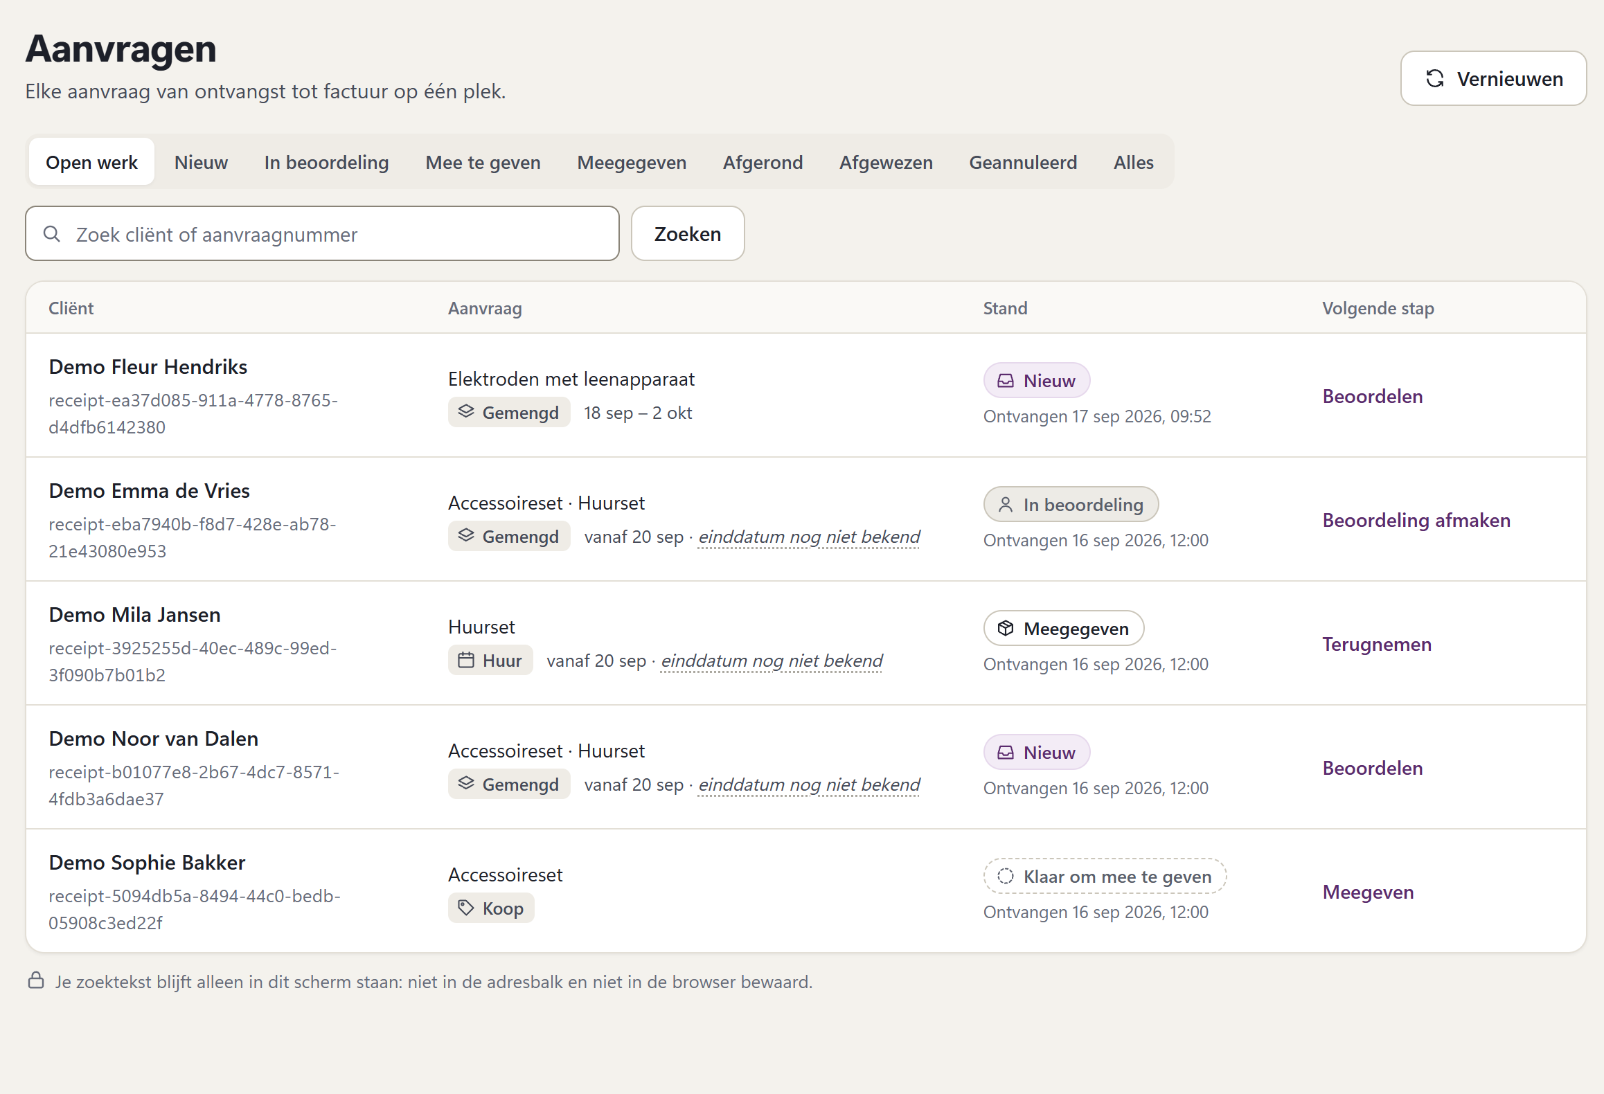This screenshot has height=1094, width=1604.
Task: Show the Alles tab
Action: click(1133, 162)
